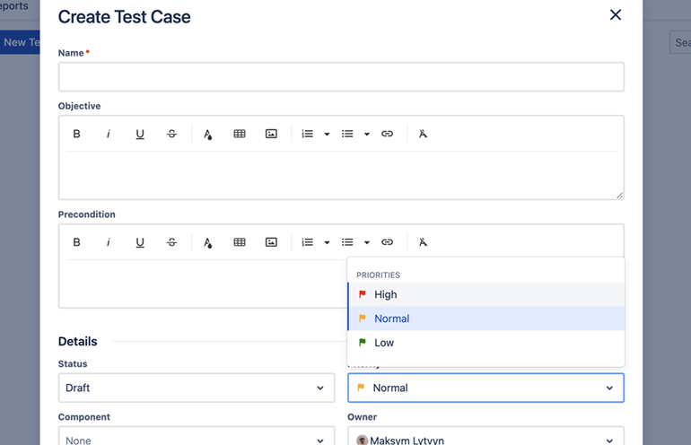The image size is (691, 445).
Task: Open numbered list options in Objective editor
Action: (327, 134)
